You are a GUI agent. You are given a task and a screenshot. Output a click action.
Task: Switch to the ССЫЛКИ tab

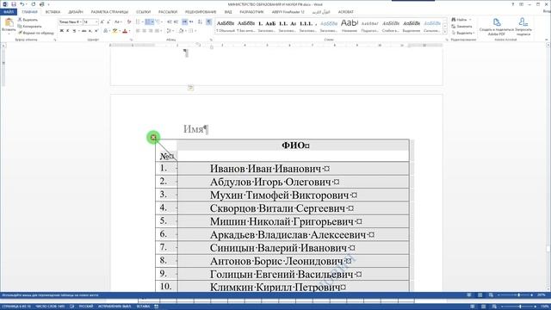(x=144, y=12)
